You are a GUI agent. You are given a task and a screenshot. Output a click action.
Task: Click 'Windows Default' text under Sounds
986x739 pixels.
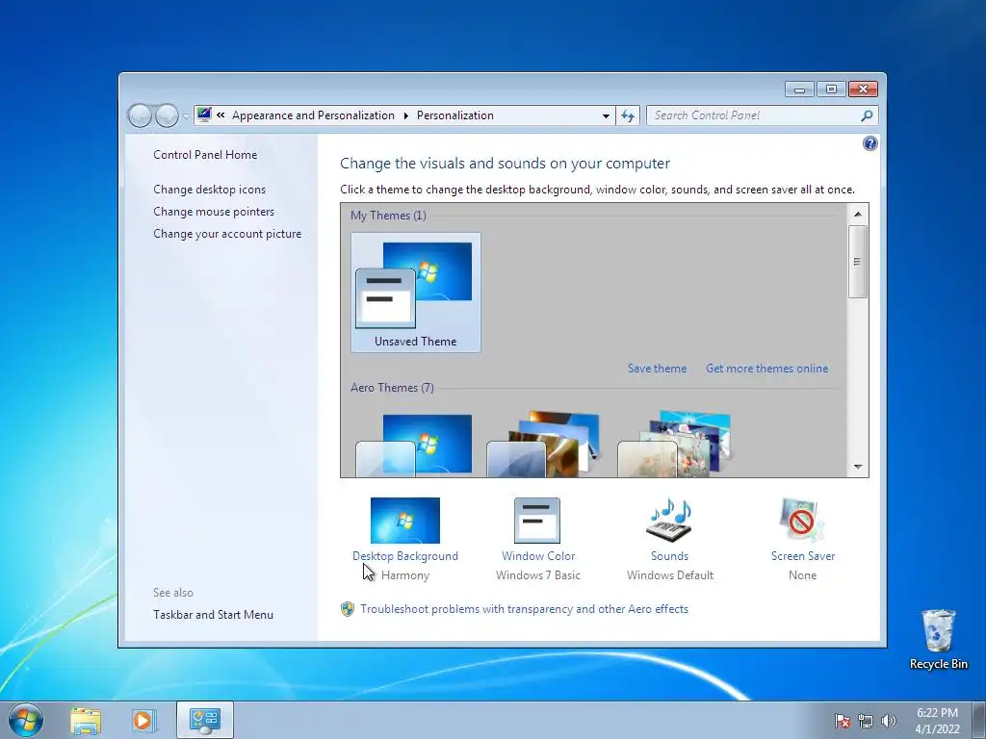pyautogui.click(x=670, y=575)
